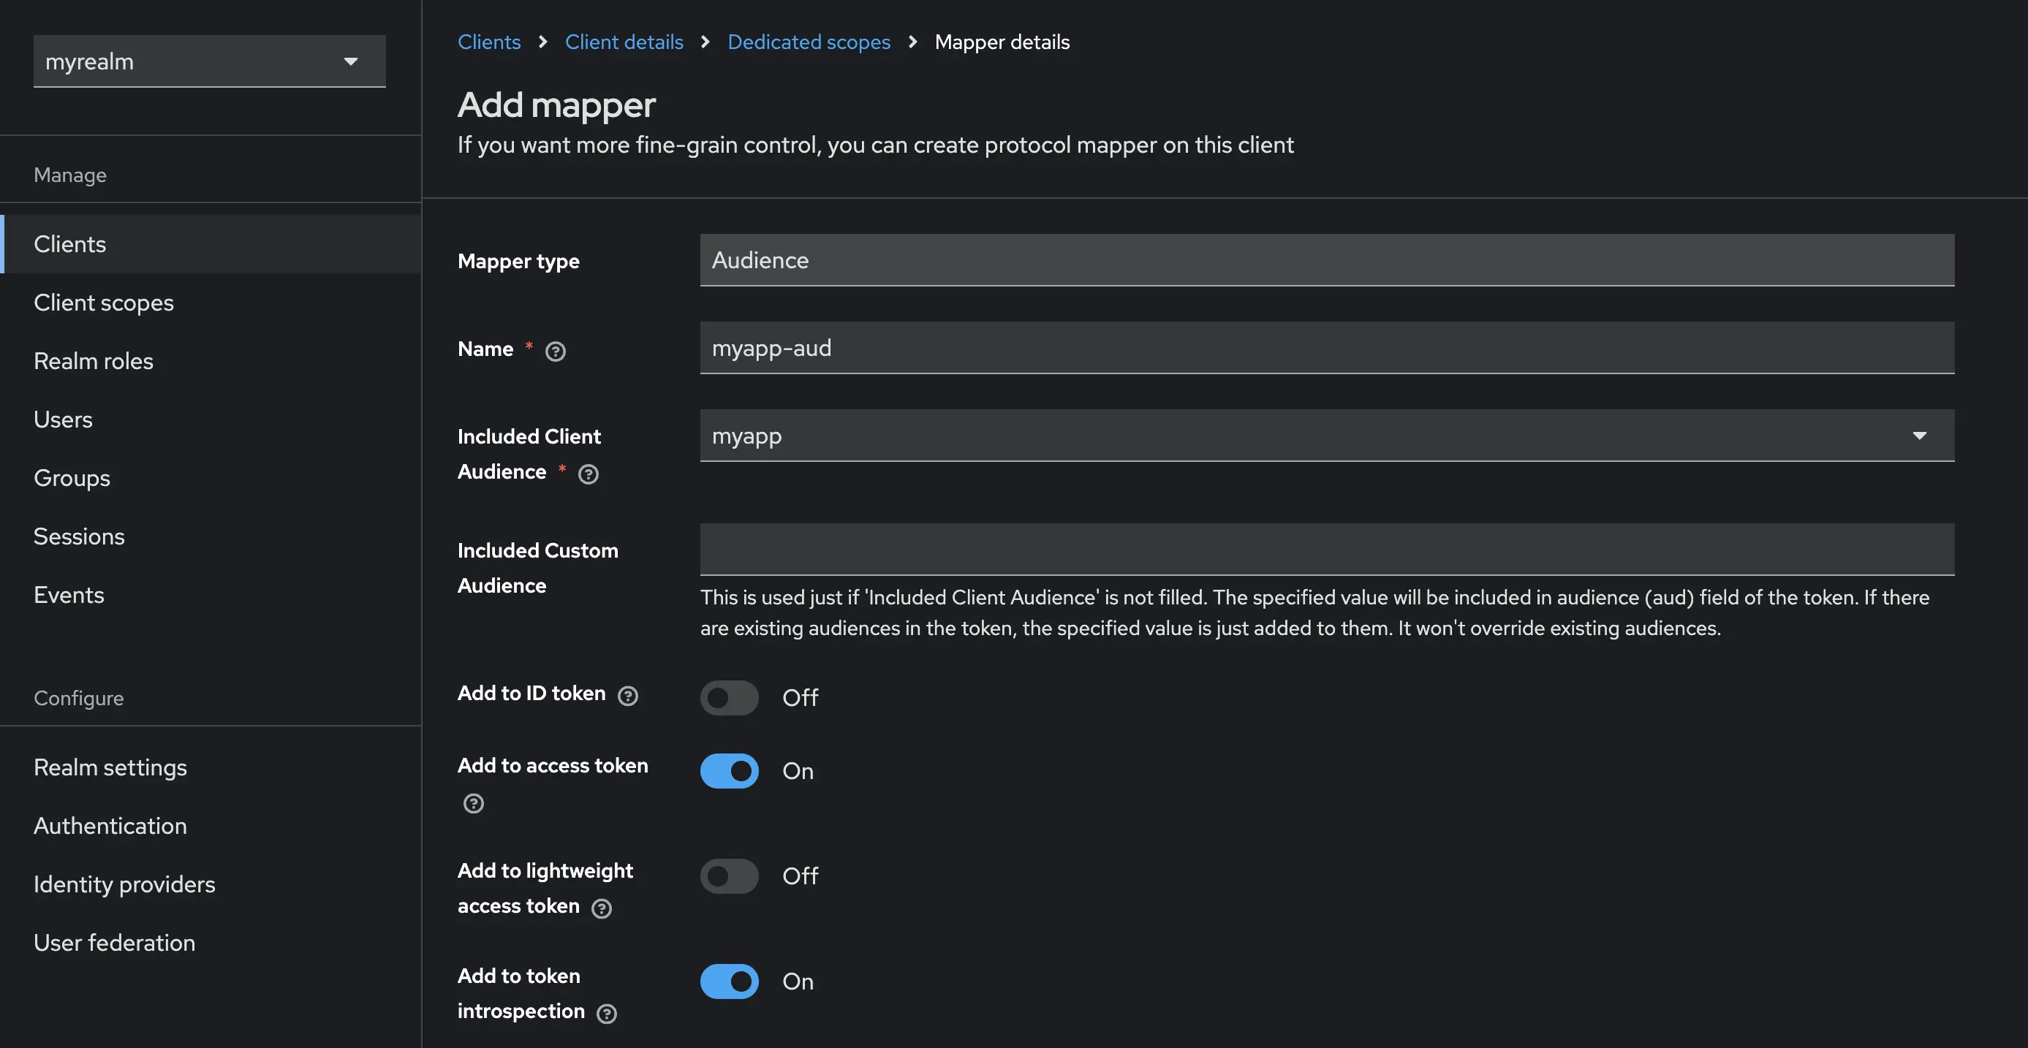This screenshot has width=2028, height=1048.
Task: Navigate to Client scopes in the sidebar
Action: [x=103, y=302]
